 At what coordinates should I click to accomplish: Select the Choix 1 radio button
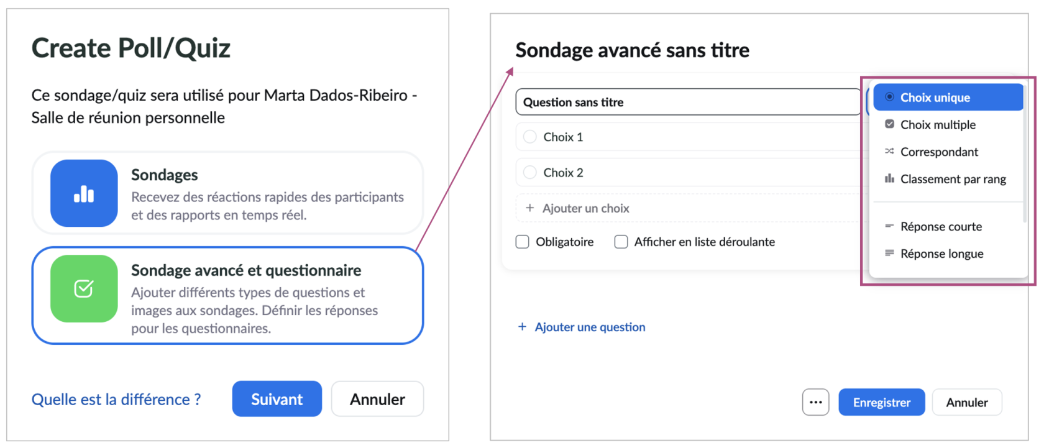tap(530, 137)
